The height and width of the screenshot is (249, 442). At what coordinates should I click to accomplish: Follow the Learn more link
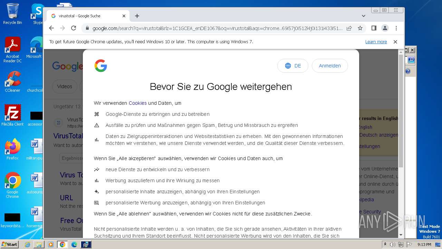(x=376, y=42)
